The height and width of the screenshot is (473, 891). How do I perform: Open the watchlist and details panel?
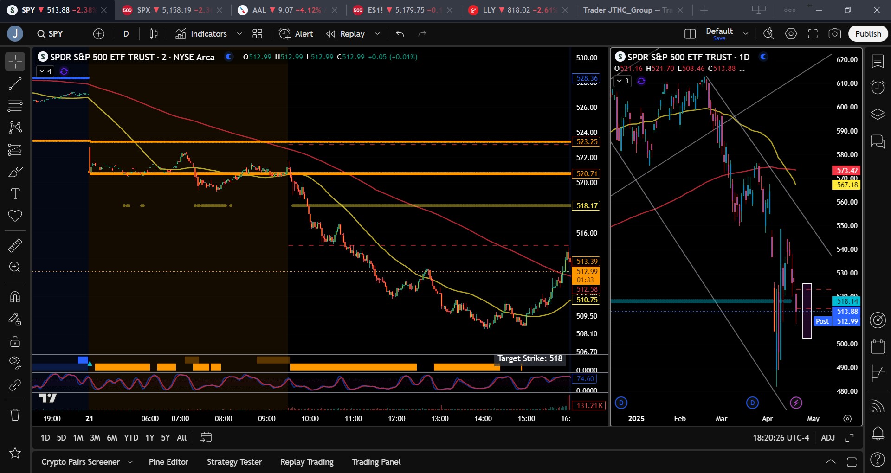878,61
